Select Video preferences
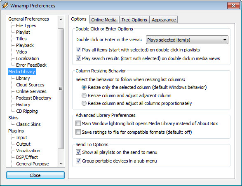The width and height of the screenshot is (242, 186). tap(21, 52)
